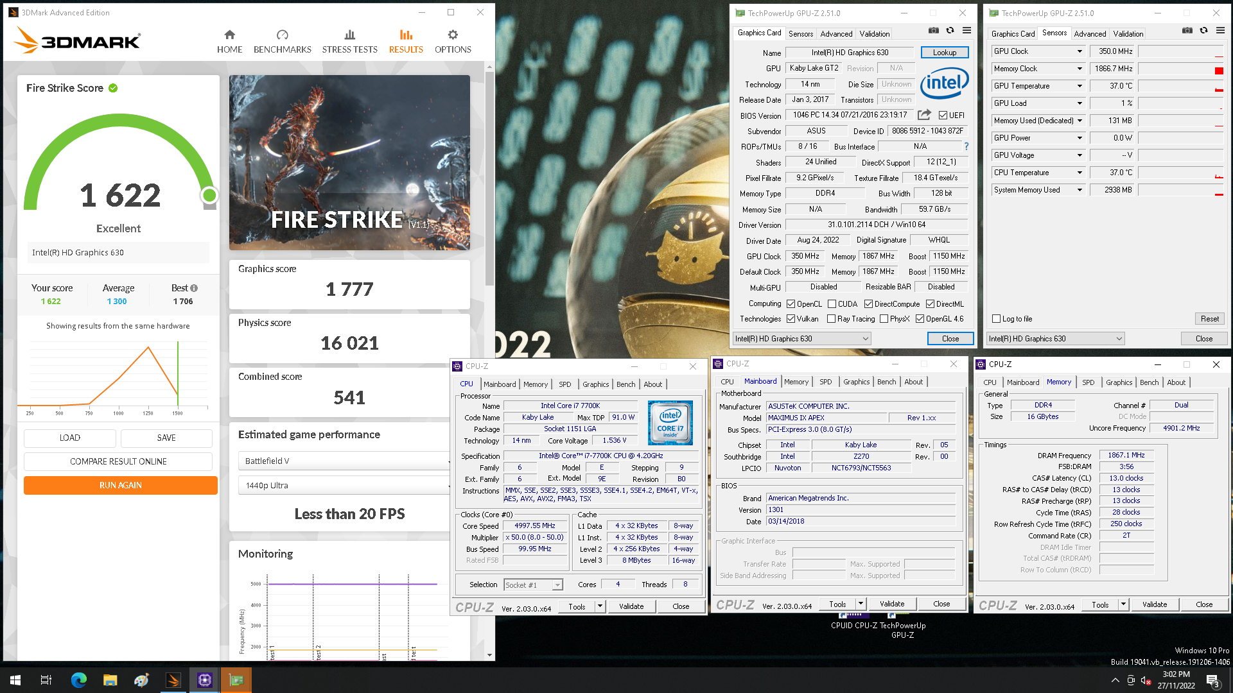
Task: Open SPD tab in left CPU-Z window
Action: pos(564,384)
